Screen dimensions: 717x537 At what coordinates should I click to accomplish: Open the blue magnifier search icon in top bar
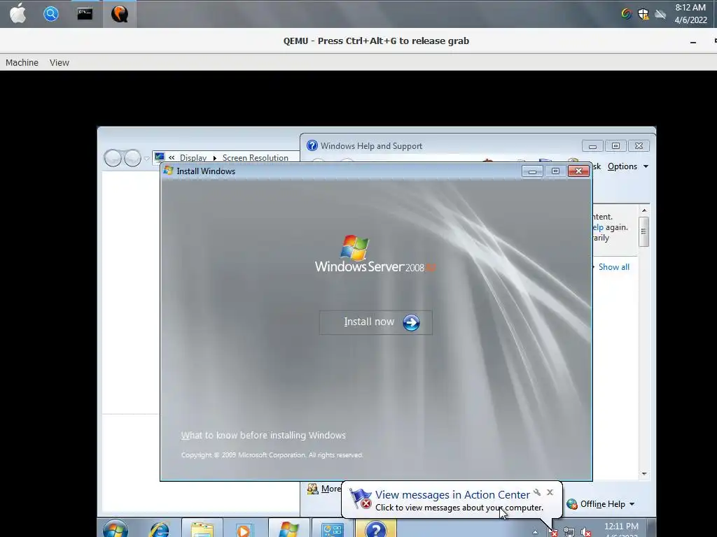51,14
